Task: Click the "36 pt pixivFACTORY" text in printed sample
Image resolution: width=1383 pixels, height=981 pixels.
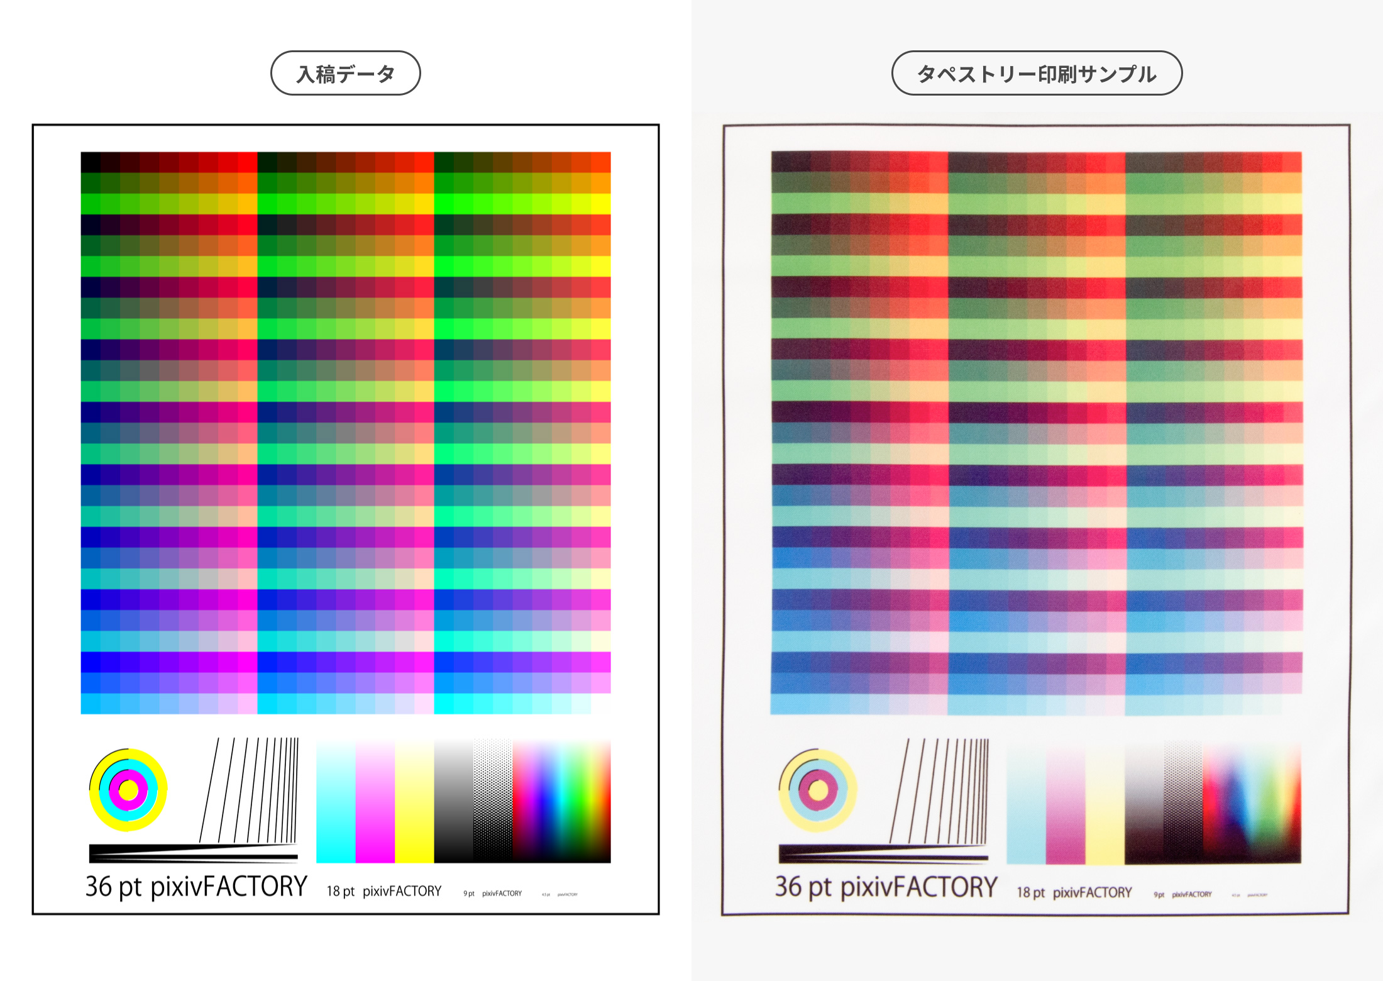Action: point(886,887)
